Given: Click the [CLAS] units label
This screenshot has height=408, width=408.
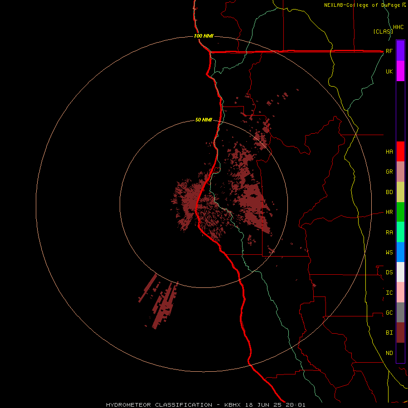Looking at the screenshot, I should [383, 31].
